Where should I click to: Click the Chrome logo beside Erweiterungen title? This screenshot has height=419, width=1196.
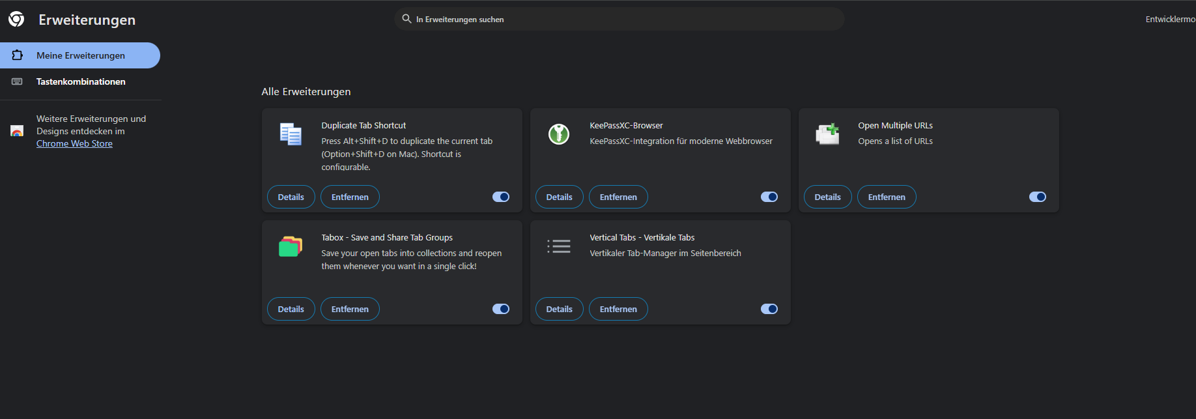tap(16, 20)
